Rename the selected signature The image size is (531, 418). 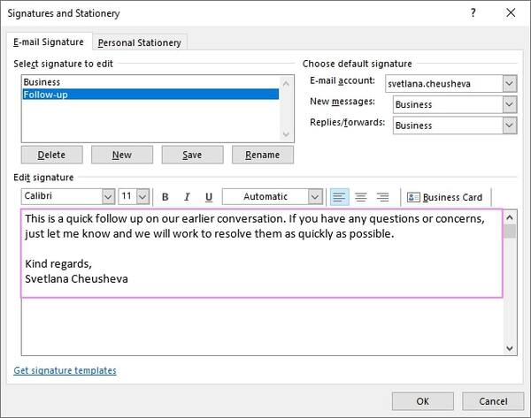point(263,155)
